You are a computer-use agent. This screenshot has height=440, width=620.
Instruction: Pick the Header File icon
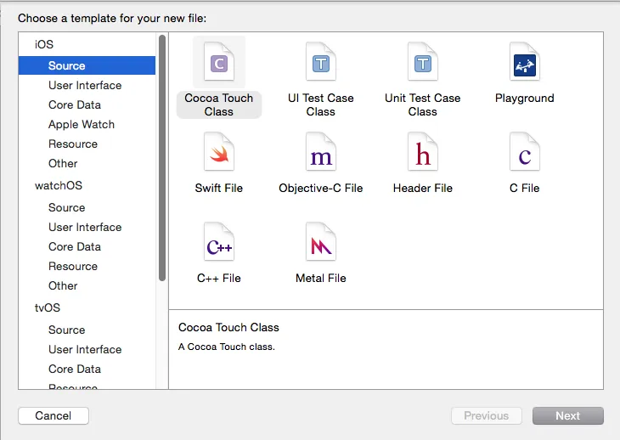[x=422, y=153]
